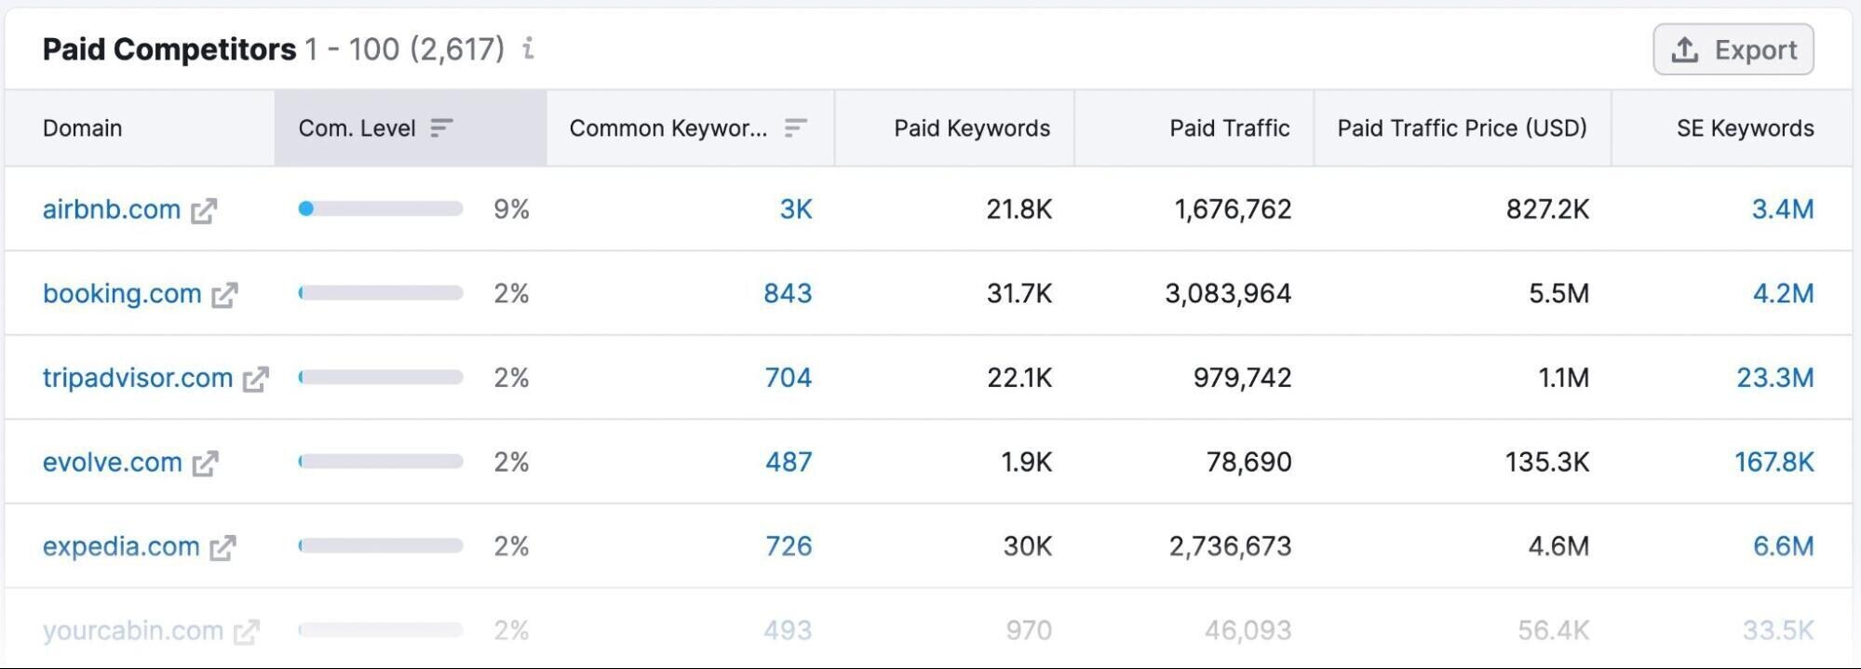This screenshot has width=1861, height=669.
Task: Open airbnb.com SE keywords value 3.4M
Action: click(x=1783, y=209)
